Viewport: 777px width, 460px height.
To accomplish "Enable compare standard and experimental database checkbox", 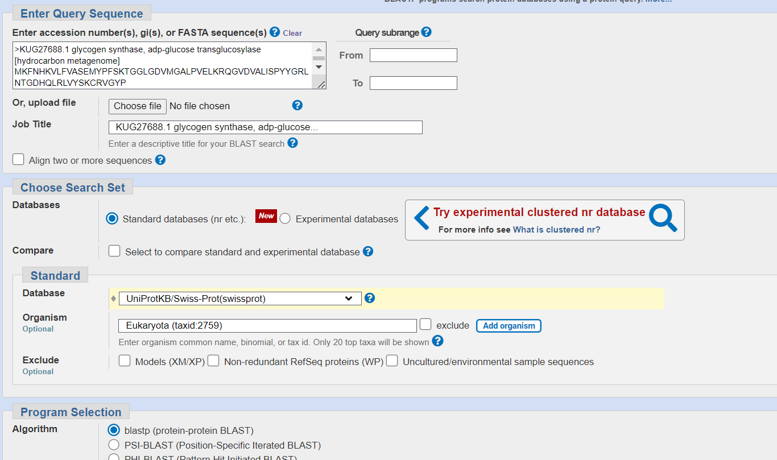I will point(114,251).
